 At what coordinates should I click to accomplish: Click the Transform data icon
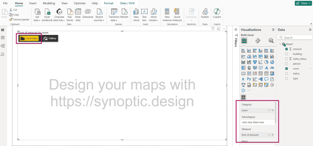pos(114,12)
